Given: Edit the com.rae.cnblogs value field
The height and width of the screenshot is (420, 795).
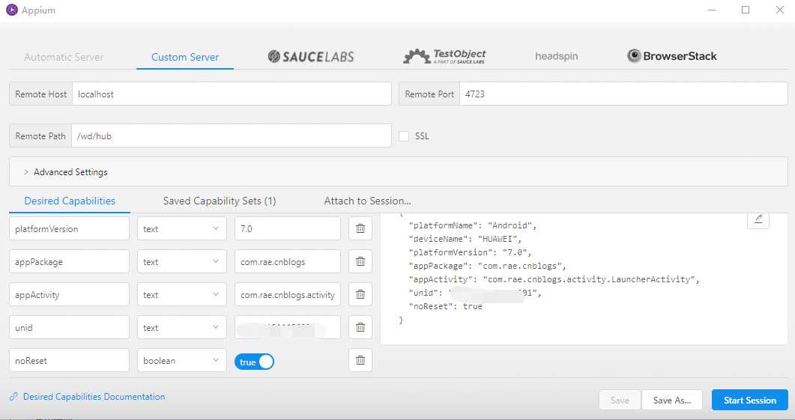Looking at the screenshot, I should point(288,261).
